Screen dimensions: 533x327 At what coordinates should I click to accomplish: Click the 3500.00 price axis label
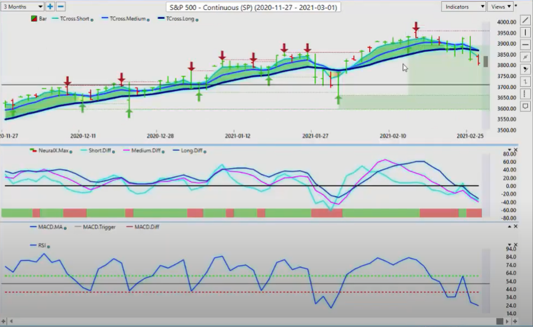506,130
